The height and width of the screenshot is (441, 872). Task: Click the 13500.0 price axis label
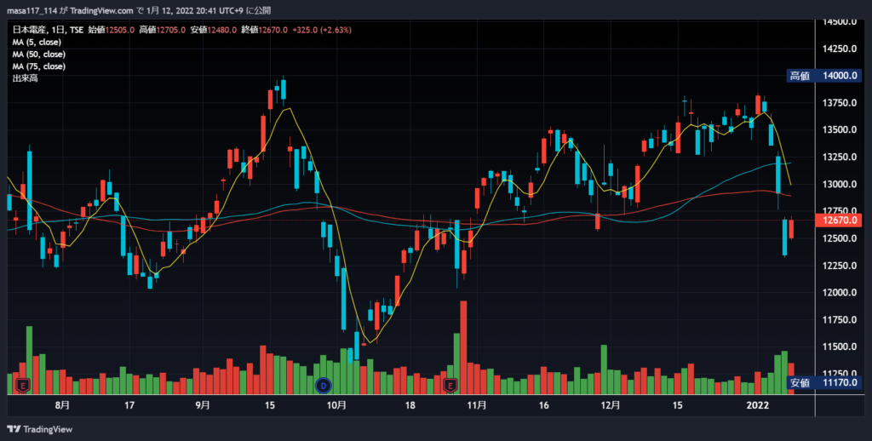(x=839, y=130)
